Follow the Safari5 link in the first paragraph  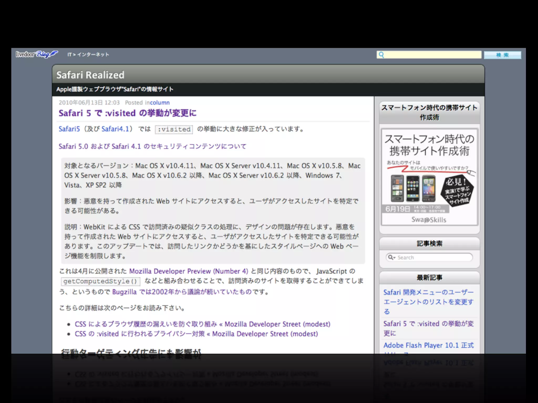coord(69,129)
